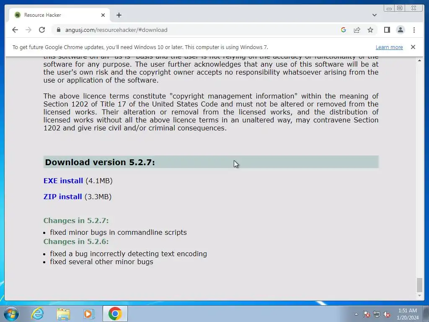429x322 pixels.
Task: Click the muted volume tray icon
Action: [x=387, y=314]
